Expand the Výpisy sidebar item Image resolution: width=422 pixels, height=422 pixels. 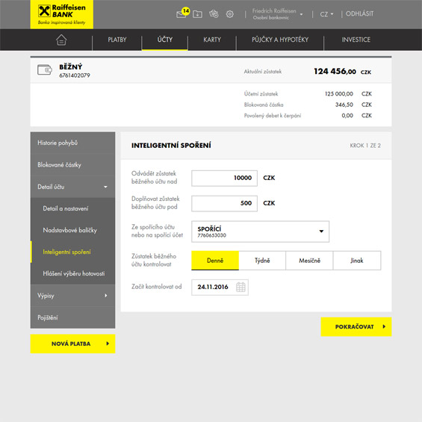72,296
